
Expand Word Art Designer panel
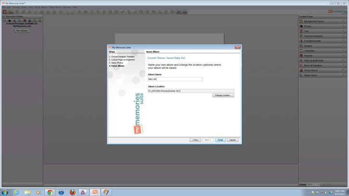click(323, 36)
